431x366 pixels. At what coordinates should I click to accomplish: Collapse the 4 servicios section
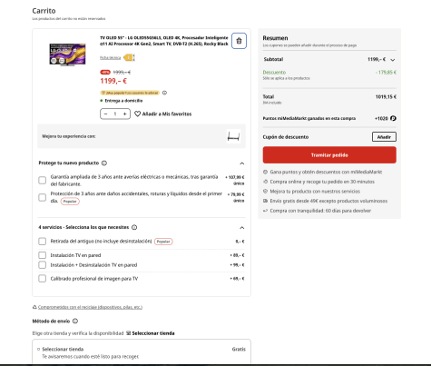242,228
